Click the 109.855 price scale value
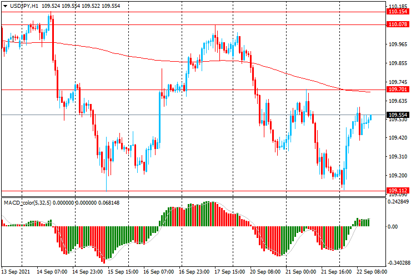Image resolution: width=411 pixels, height=278 pixels. point(398,63)
